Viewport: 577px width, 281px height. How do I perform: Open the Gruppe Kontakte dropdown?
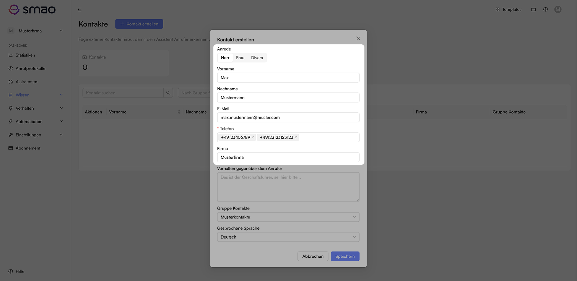point(288,217)
